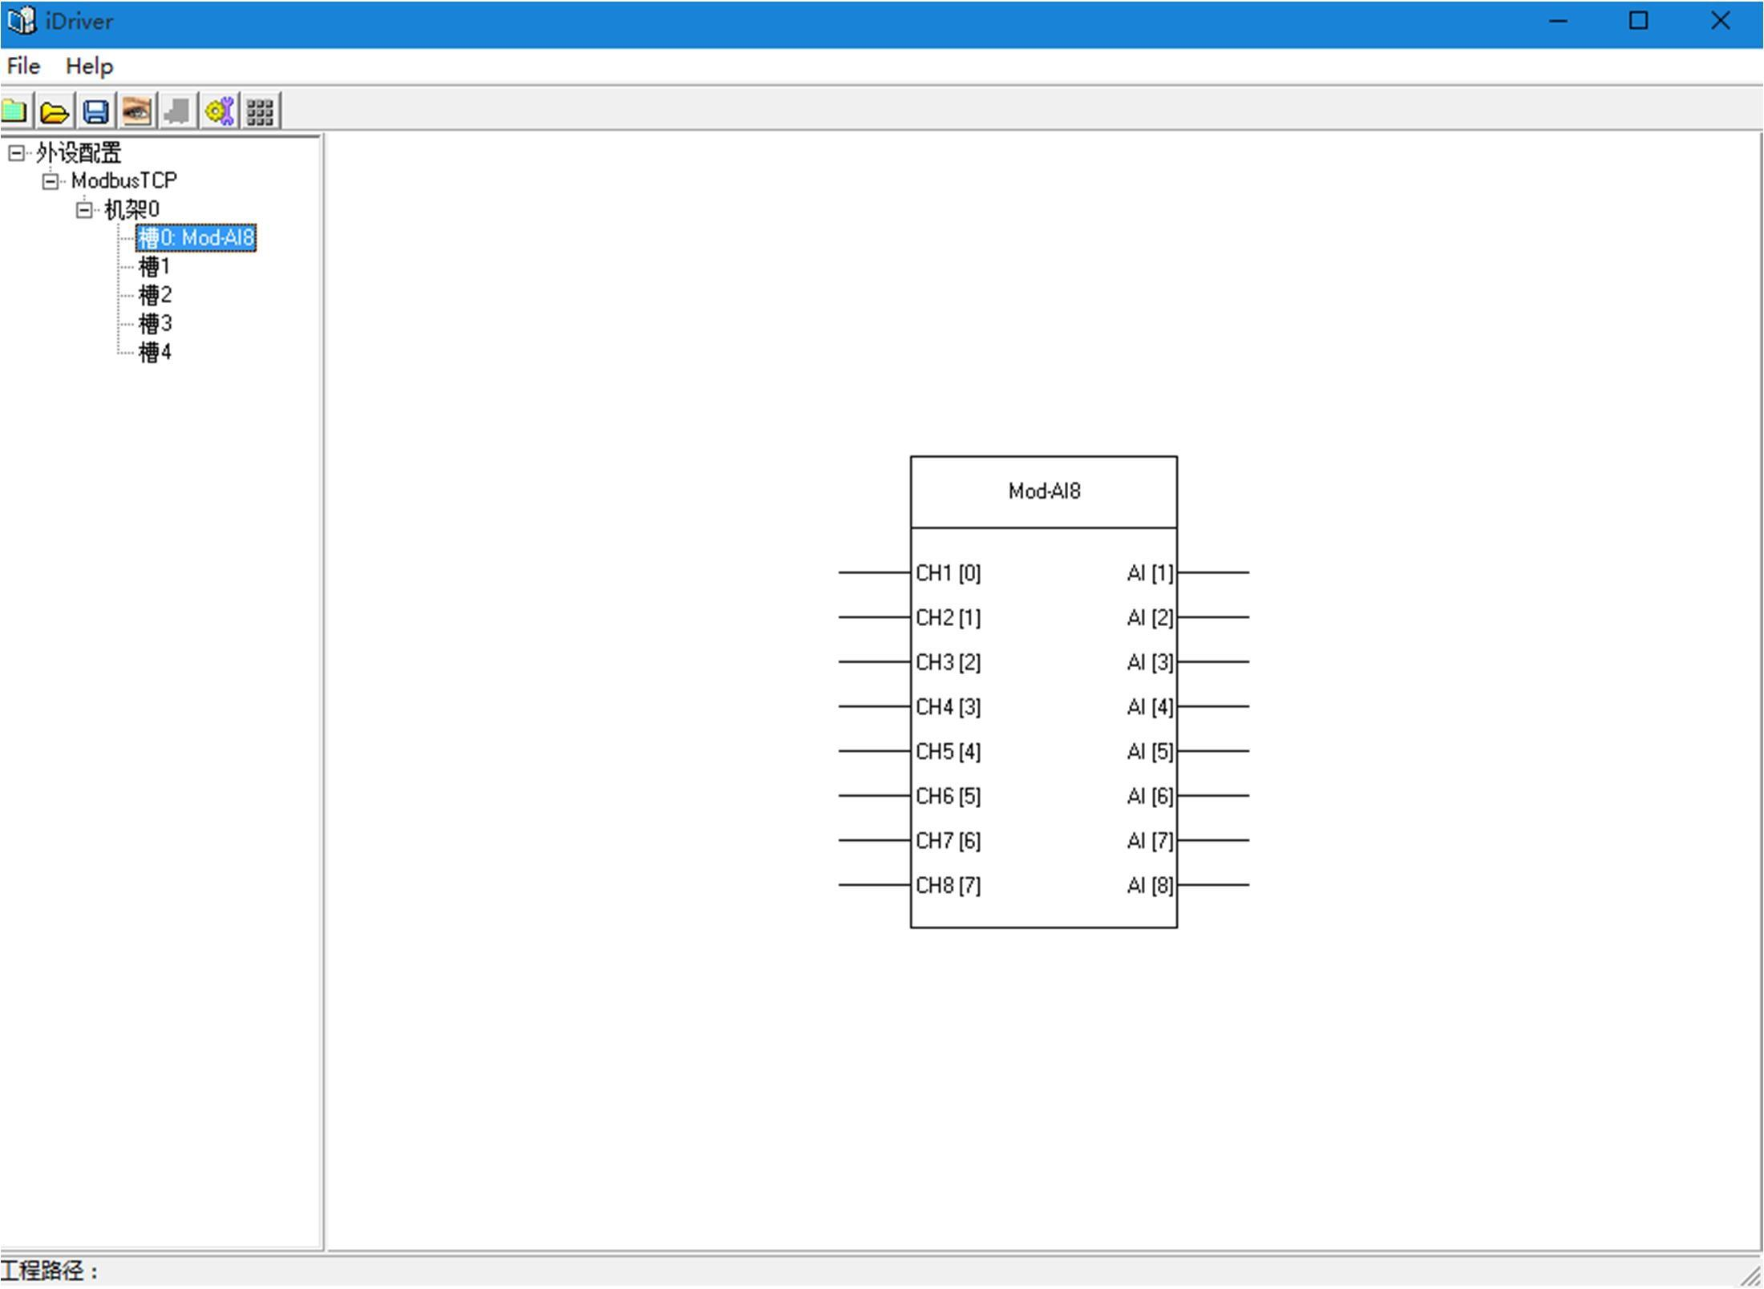Click the AI [8] output pin label
Screen dimensions: 1764x1289
[x=1150, y=885]
